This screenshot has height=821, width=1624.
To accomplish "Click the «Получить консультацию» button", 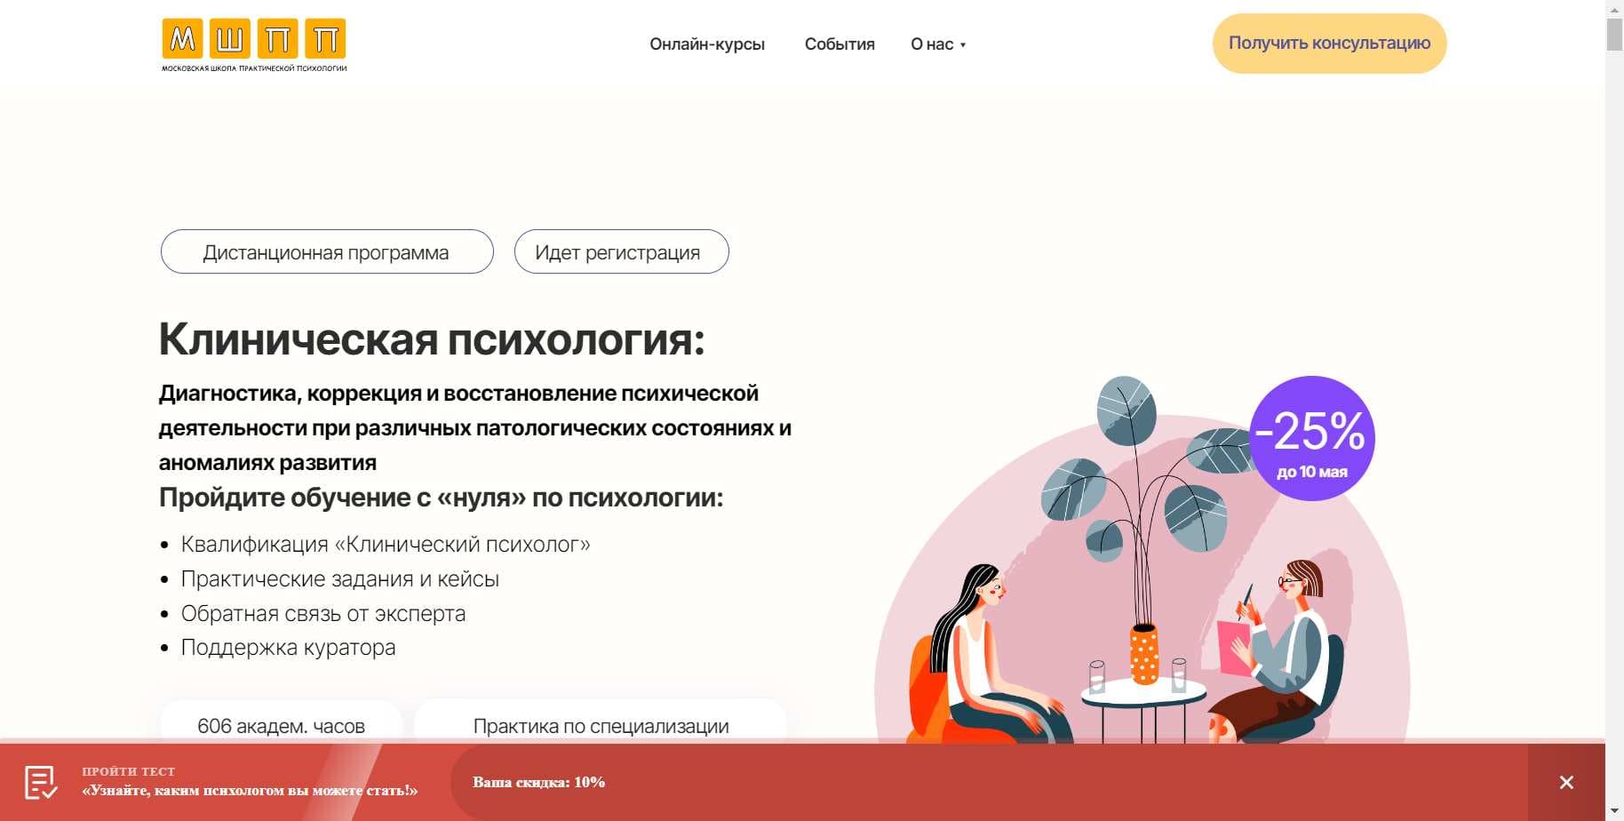I will [1328, 42].
